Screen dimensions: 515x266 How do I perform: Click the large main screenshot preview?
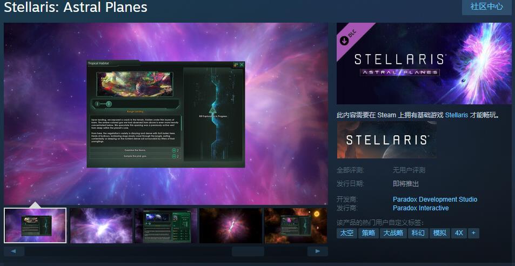[x=166, y=114]
